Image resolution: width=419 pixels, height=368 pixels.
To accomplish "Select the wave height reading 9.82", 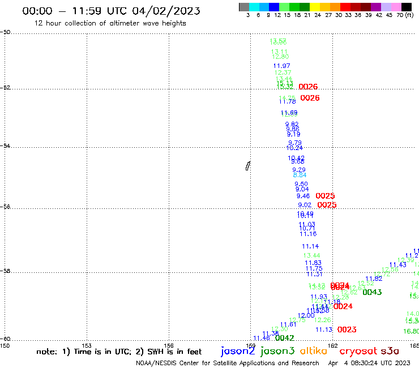I will 292,124.
